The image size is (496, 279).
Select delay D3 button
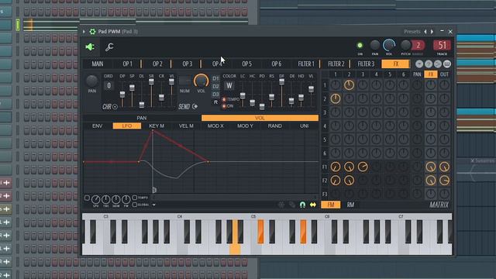[215, 94]
